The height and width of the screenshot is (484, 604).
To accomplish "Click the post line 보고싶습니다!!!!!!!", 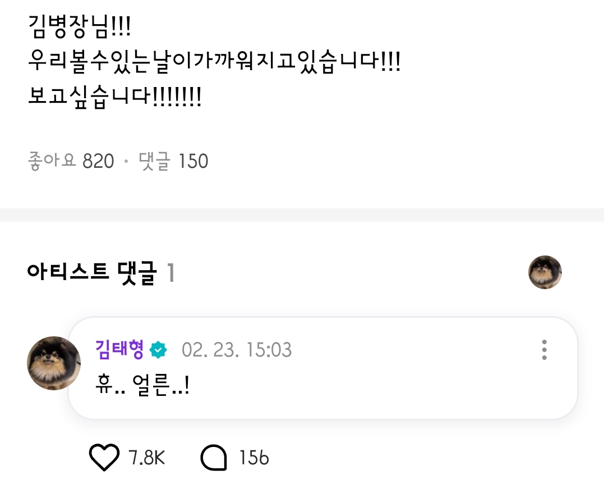I will pyautogui.click(x=115, y=97).
